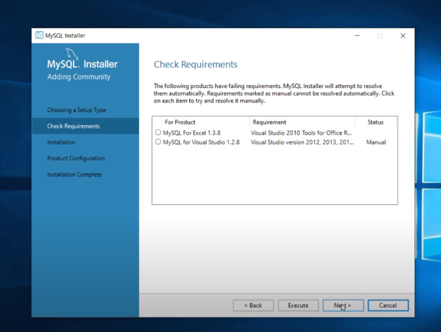Open the Installation Complete step in sidebar
Screen dimensions: 441x332
74,175
